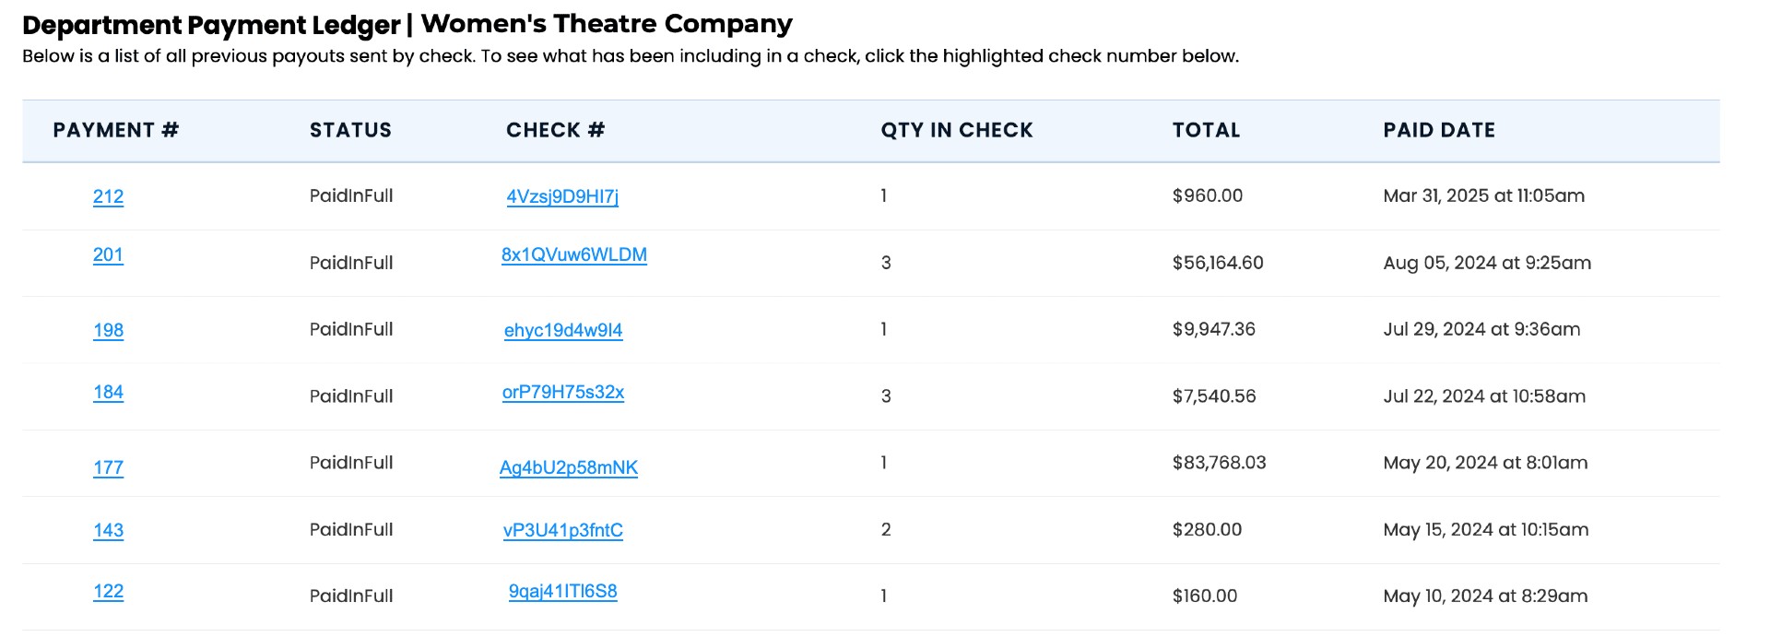Open payment number 201
The image size is (1770, 637).
point(108,254)
